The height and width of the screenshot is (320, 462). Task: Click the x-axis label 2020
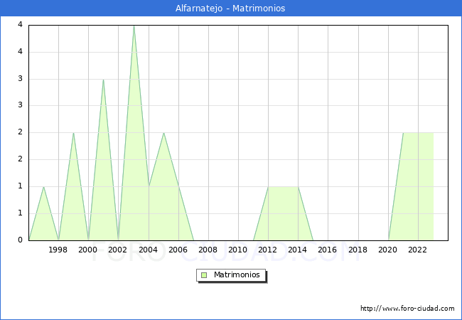[388, 250]
